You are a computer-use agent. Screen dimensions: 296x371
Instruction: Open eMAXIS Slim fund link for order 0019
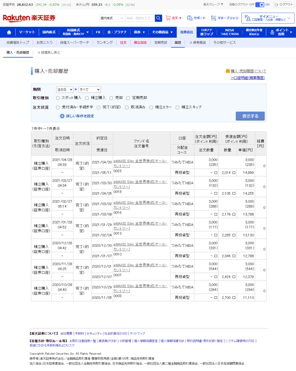[x=141, y=184]
